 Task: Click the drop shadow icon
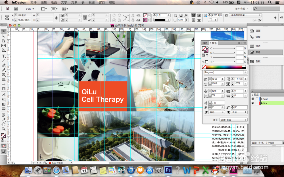181,15
